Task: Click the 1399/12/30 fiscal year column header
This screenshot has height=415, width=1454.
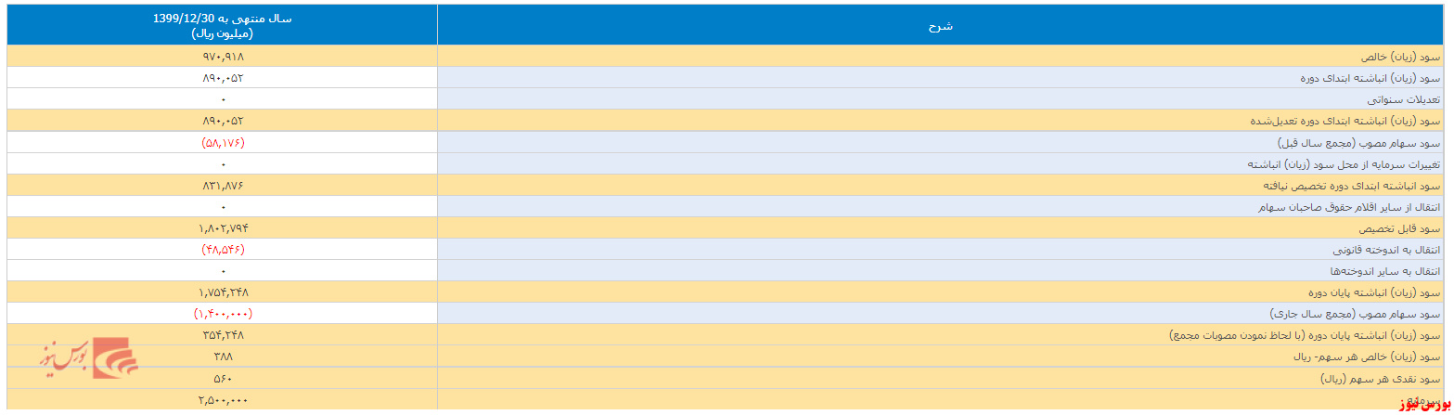Action: (223, 25)
